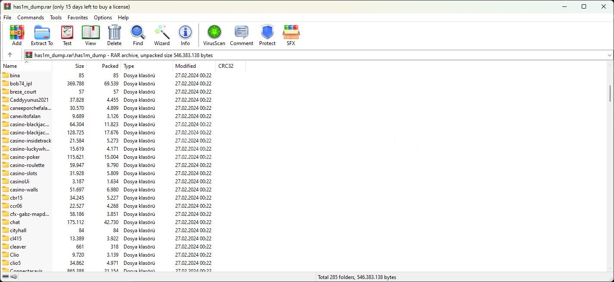Launch the Wizard tool
Screen dimensions: 614x282
coord(162,35)
